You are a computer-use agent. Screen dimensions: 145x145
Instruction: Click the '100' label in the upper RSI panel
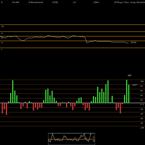click(x=2, y=26)
